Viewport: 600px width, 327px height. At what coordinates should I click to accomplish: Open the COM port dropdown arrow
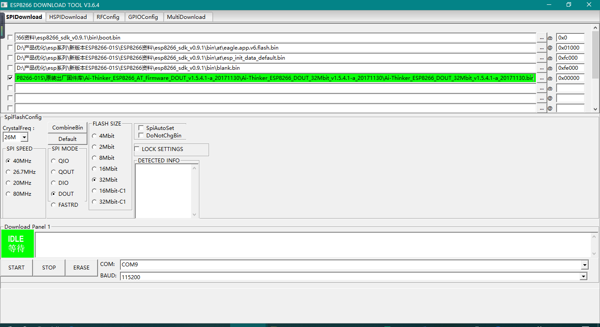(x=584, y=265)
